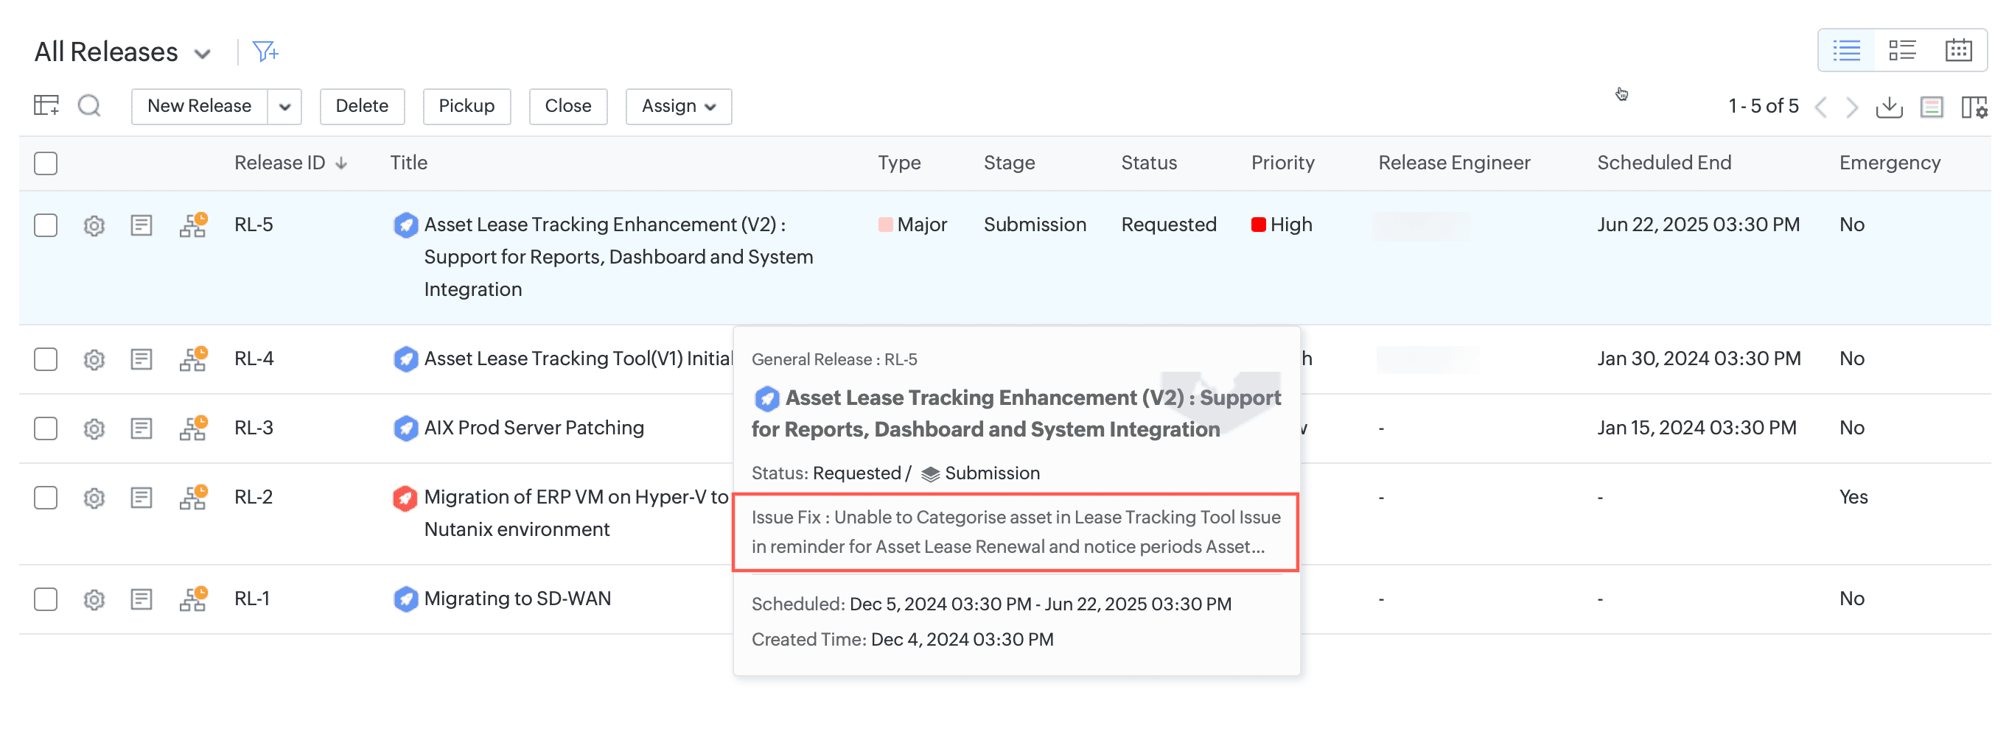Expand the All Releases view dropdown
The height and width of the screenshot is (748, 2009).
(202, 54)
